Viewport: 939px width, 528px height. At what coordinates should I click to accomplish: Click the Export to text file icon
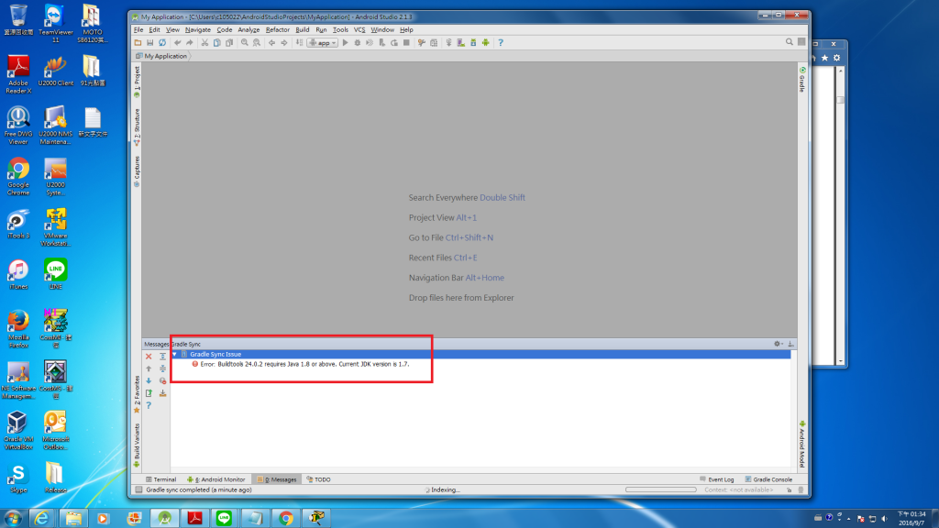(x=149, y=393)
